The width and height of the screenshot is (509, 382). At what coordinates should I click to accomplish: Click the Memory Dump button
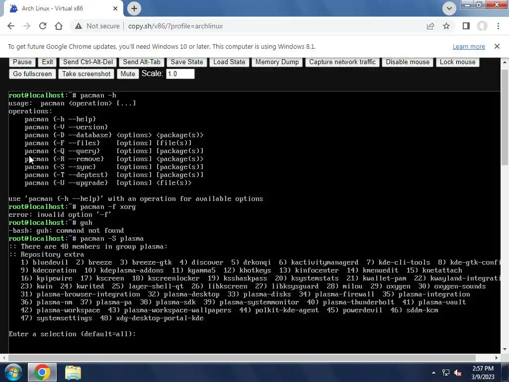tap(277, 62)
